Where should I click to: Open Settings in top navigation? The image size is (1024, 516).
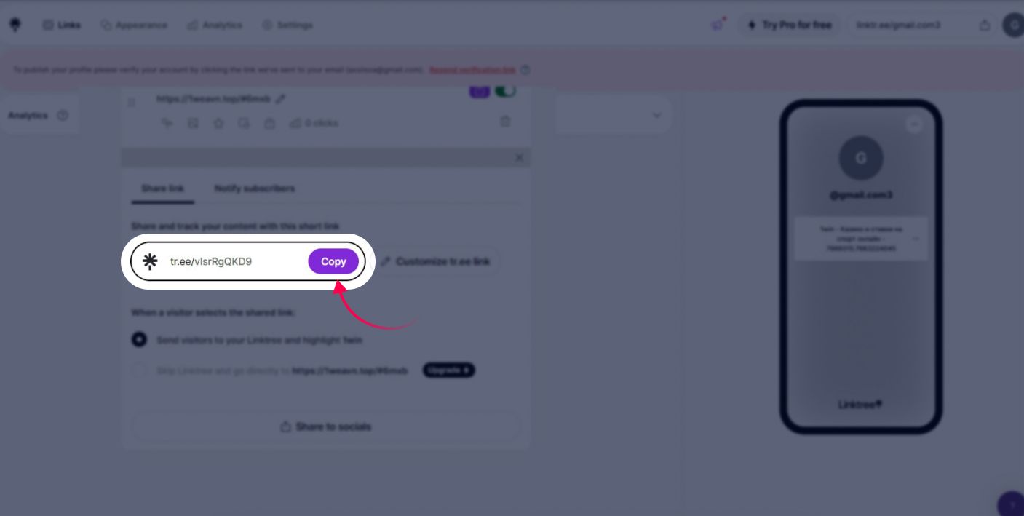pos(287,25)
